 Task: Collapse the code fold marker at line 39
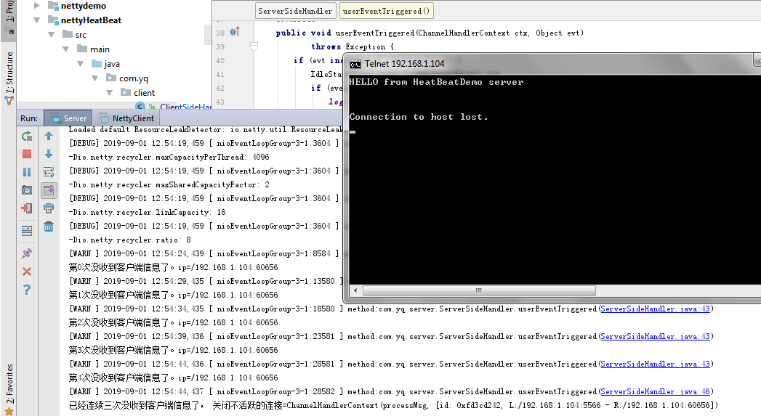(254, 46)
